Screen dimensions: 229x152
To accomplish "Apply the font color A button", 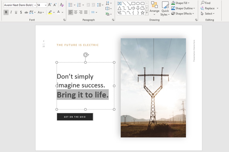I will tap(58, 12).
